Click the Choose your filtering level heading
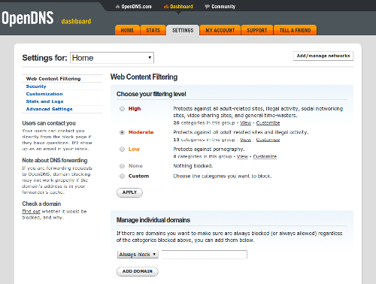376x284 pixels. pyautogui.click(x=151, y=94)
